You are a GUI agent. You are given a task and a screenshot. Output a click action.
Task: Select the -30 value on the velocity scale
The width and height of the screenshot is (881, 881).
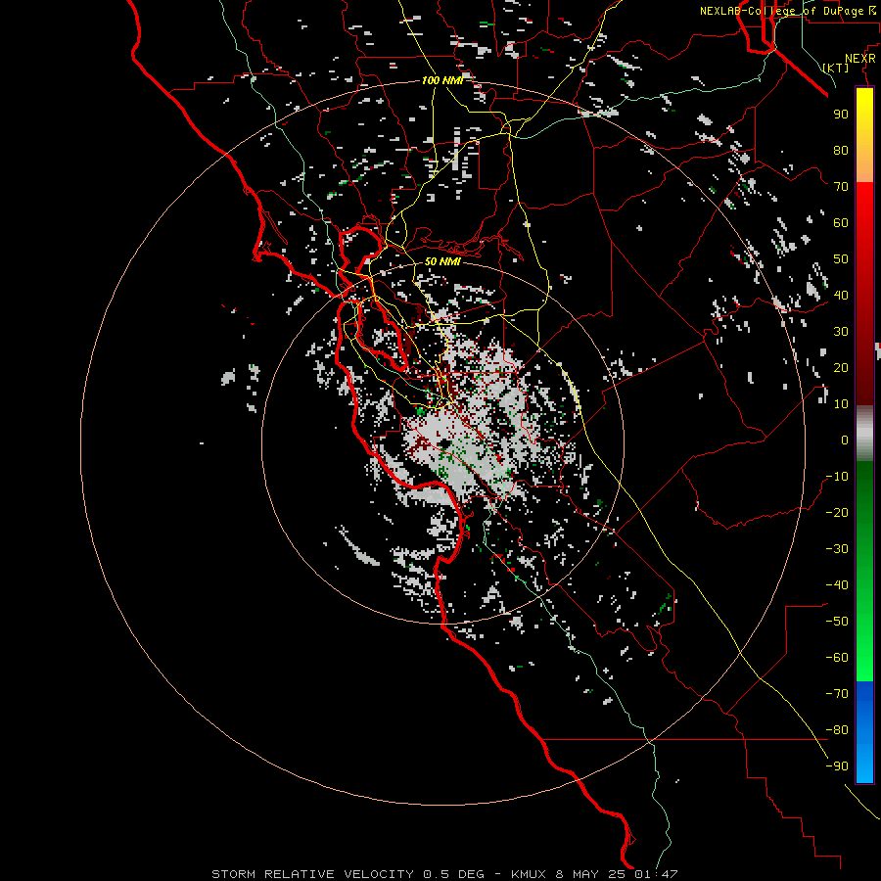tap(837, 549)
